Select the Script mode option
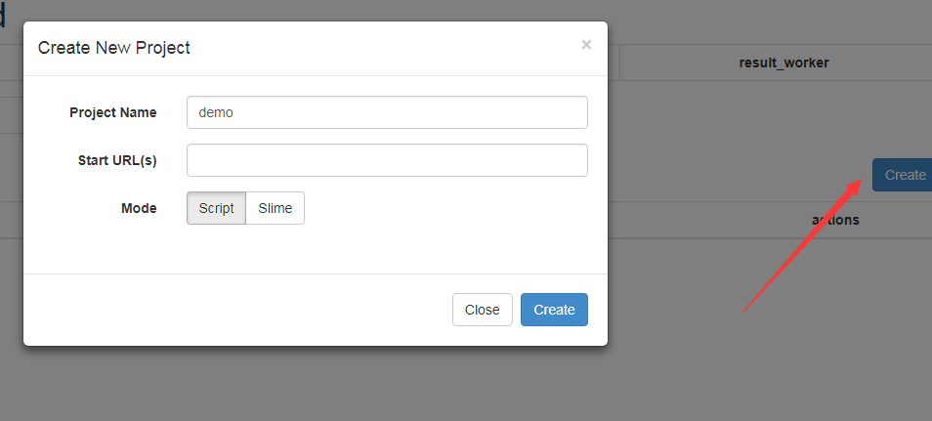Viewport: 932px width, 421px height. pyautogui.click(x=216, y=208)
